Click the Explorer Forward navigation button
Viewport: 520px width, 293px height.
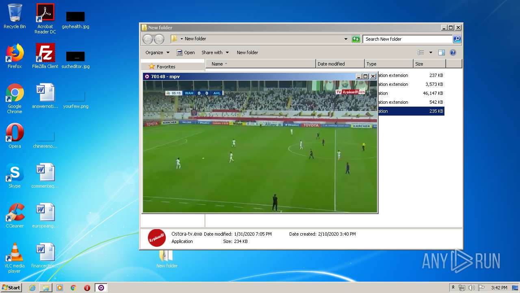tap(159, 39)
